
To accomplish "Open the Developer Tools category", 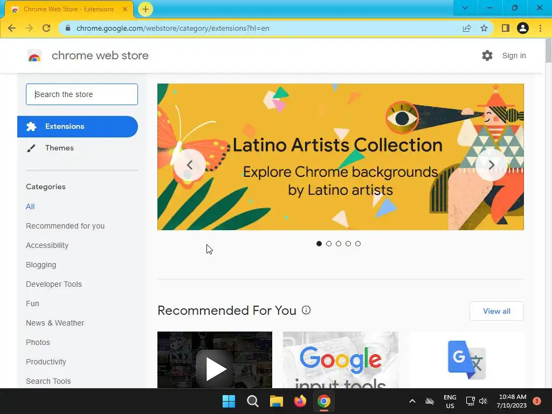I will coord(54,284).
